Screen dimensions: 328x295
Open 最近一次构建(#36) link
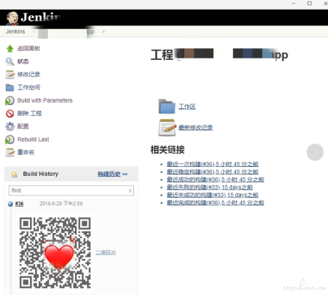pyautogui.click(x=213, y=164)
